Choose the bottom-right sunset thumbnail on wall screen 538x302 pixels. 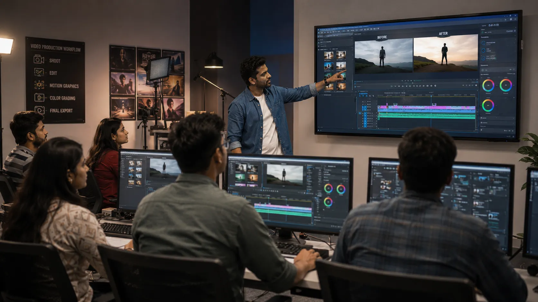point(341,86)
